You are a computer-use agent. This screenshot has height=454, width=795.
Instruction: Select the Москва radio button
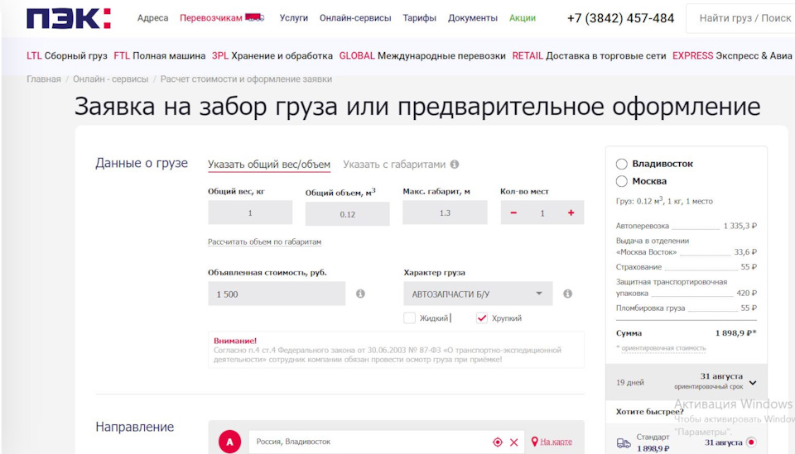click(622, 181)
